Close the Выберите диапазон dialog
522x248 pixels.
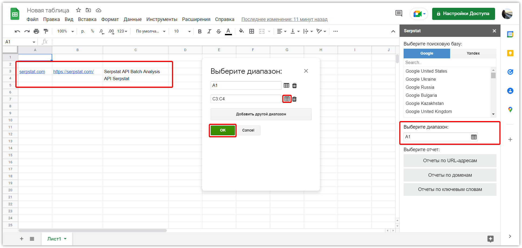[306, 71]
